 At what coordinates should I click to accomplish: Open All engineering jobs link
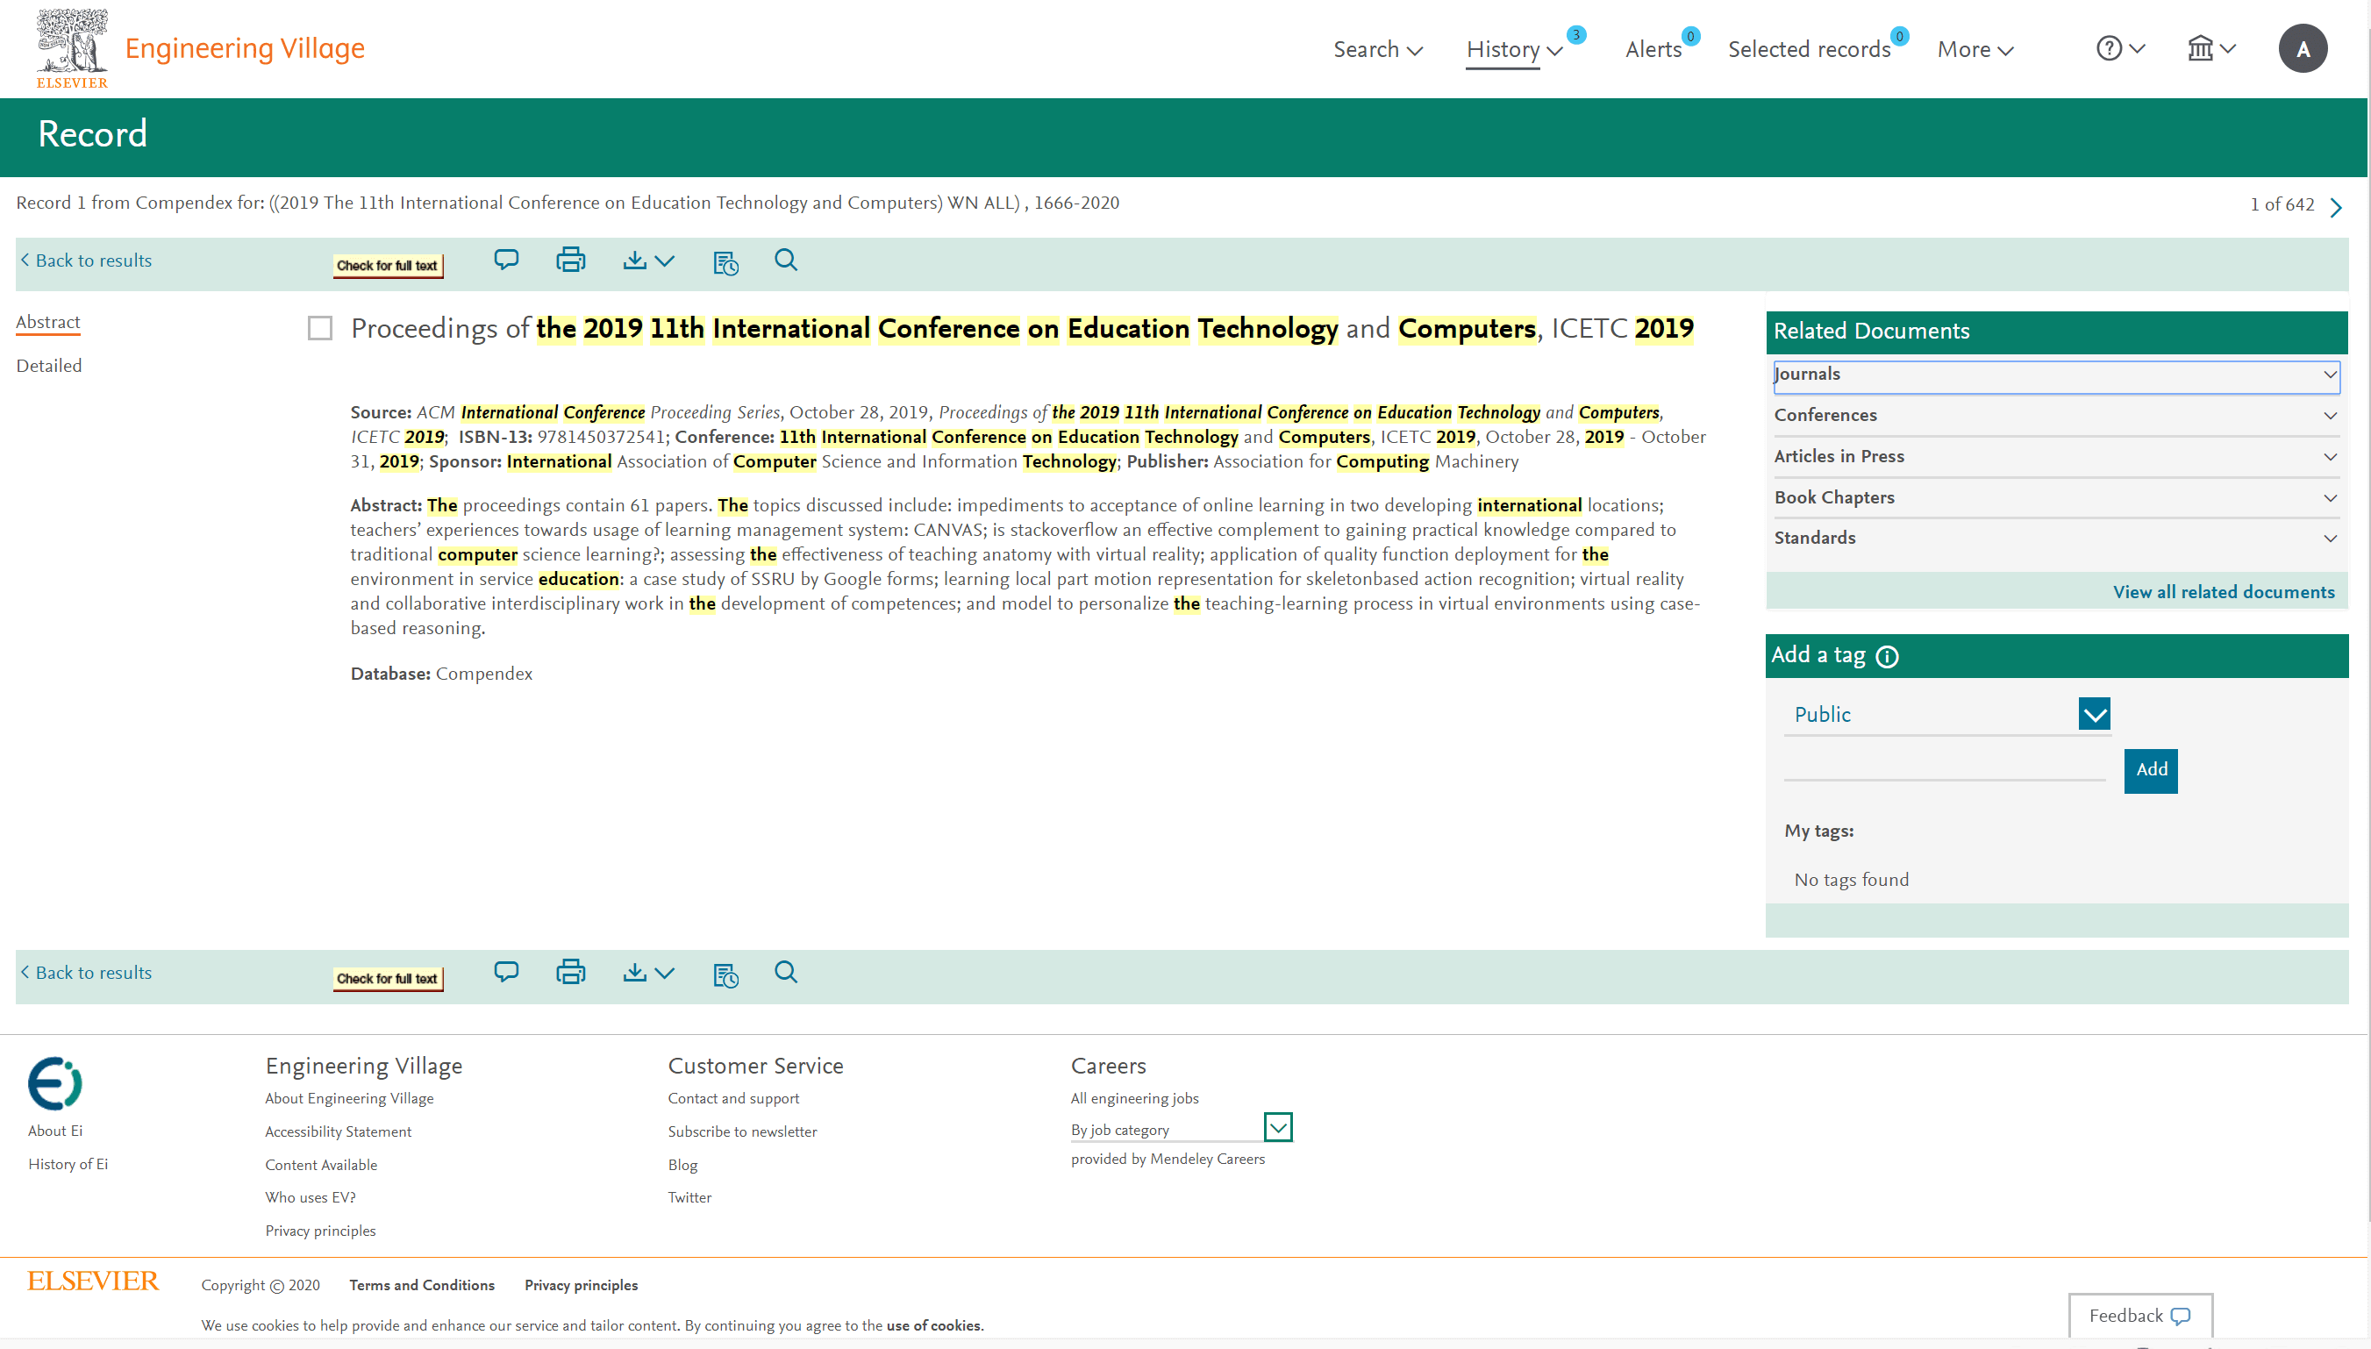click(x=1134, y=1098)
